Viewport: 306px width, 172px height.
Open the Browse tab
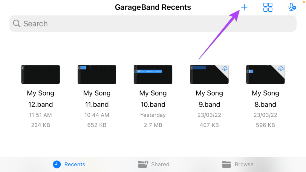coord(244,165)
